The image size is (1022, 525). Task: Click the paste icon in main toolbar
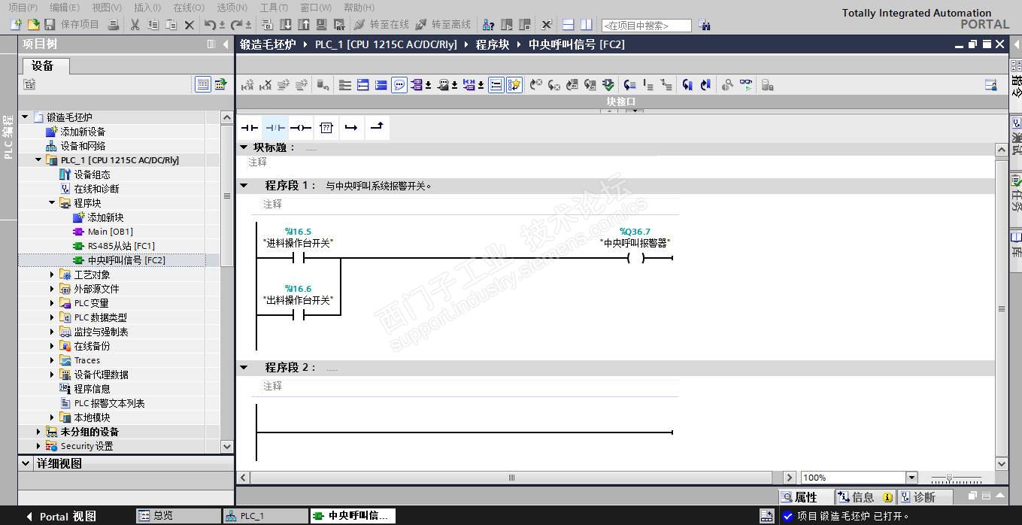pyautogui.click(x=171, y=25)
